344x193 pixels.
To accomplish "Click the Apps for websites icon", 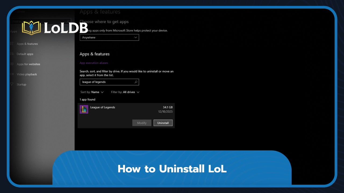I will coord(12,64).
